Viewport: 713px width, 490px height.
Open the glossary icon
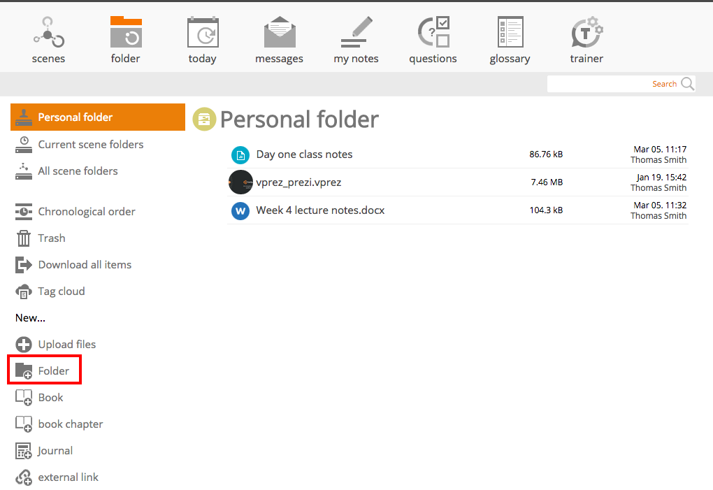[x=510, y=33]
